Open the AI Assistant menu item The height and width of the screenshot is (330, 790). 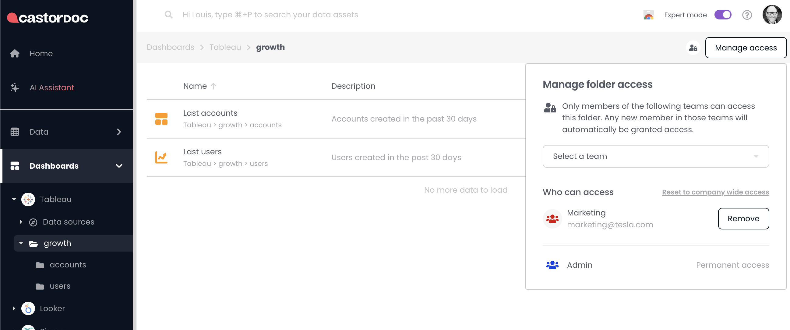[x=51, y=88]
